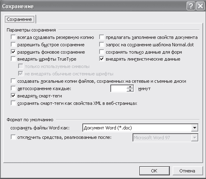Uncheck внедрять лингвистические данные
The height and width of the screenshot is (179, 206).
(x=102, y=59)
